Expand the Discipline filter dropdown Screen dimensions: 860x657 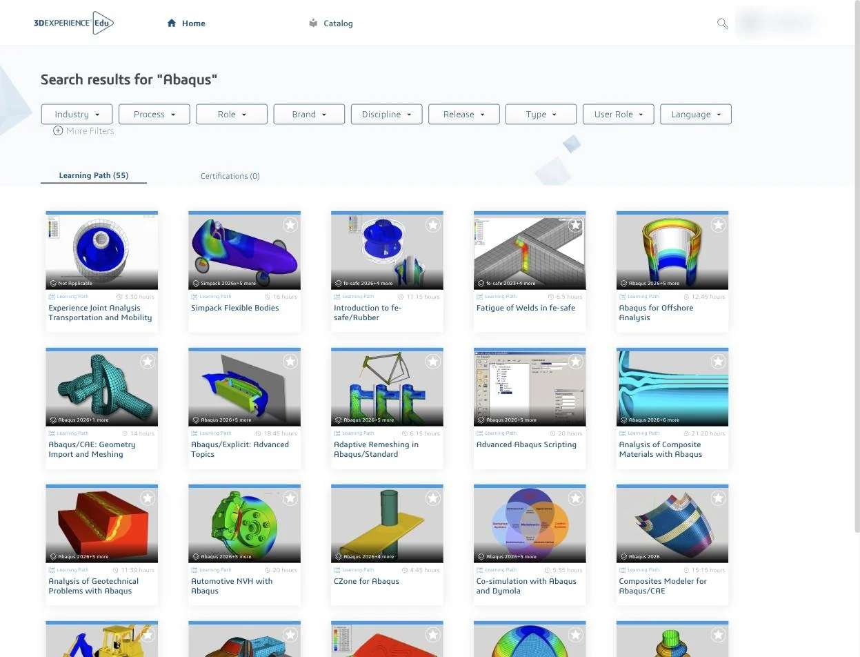pos(386,115)
